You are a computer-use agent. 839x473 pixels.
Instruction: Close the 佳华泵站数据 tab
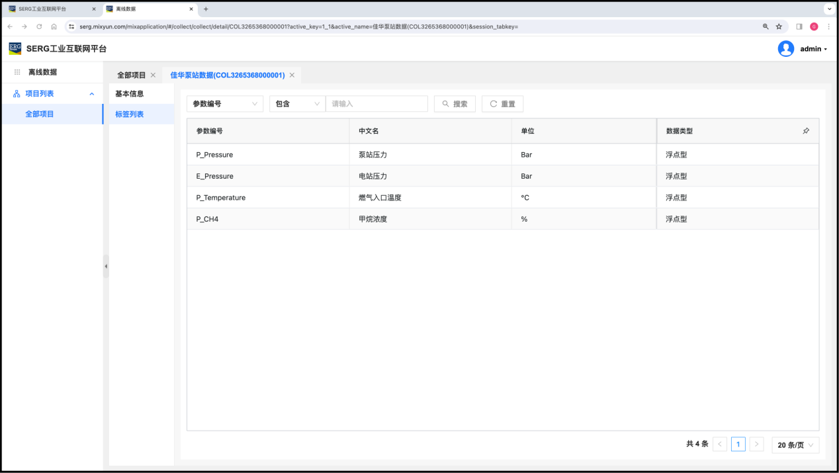click(x=292, y=75)
